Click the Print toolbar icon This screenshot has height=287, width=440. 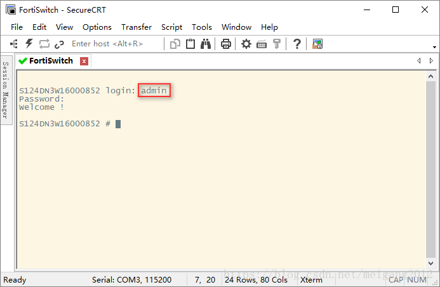(x=226, y=44)
